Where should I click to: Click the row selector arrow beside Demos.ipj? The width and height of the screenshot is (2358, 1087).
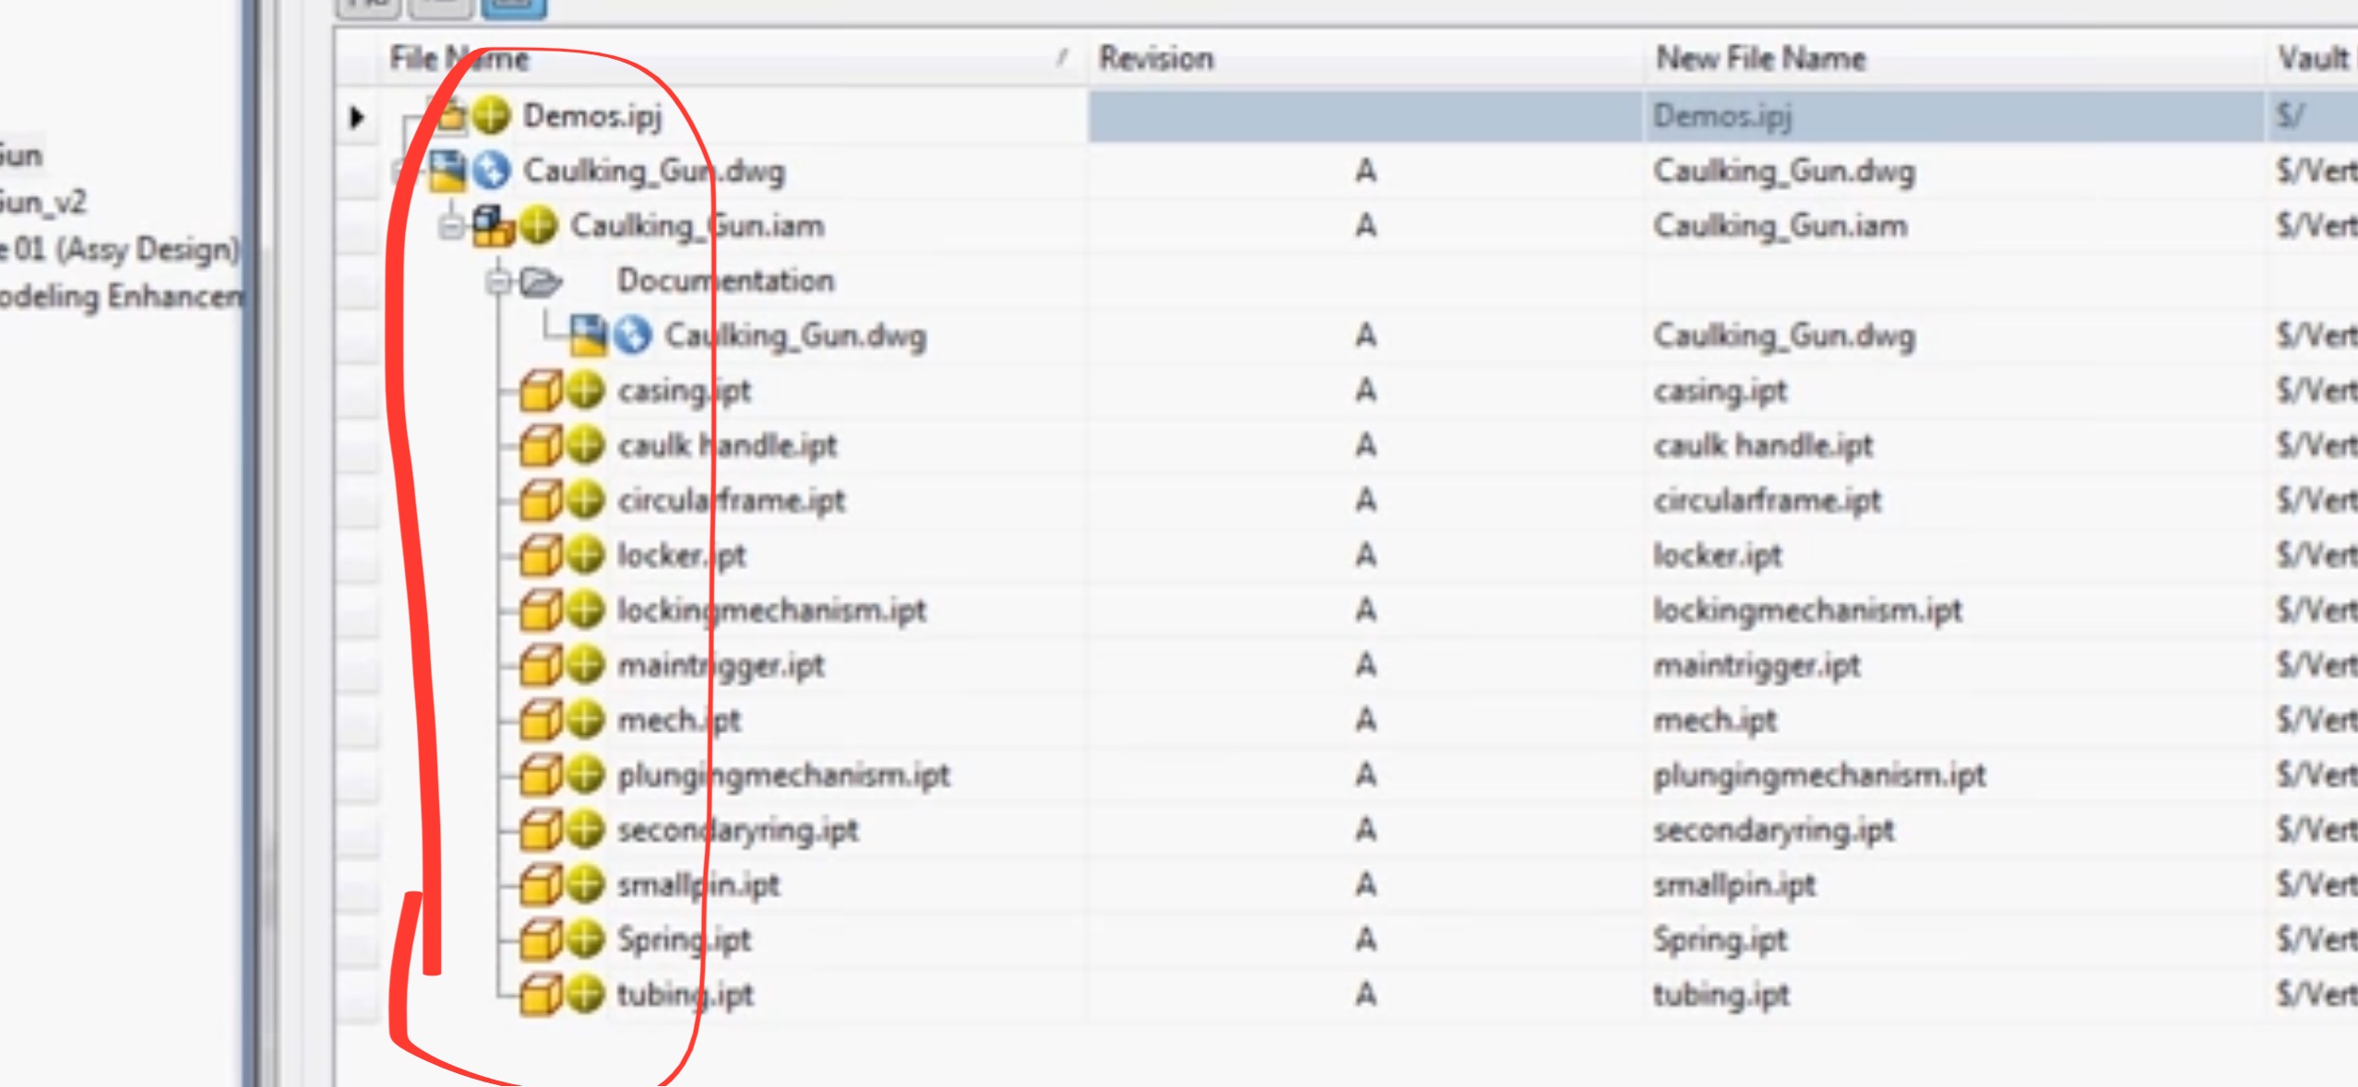(355, 116)
